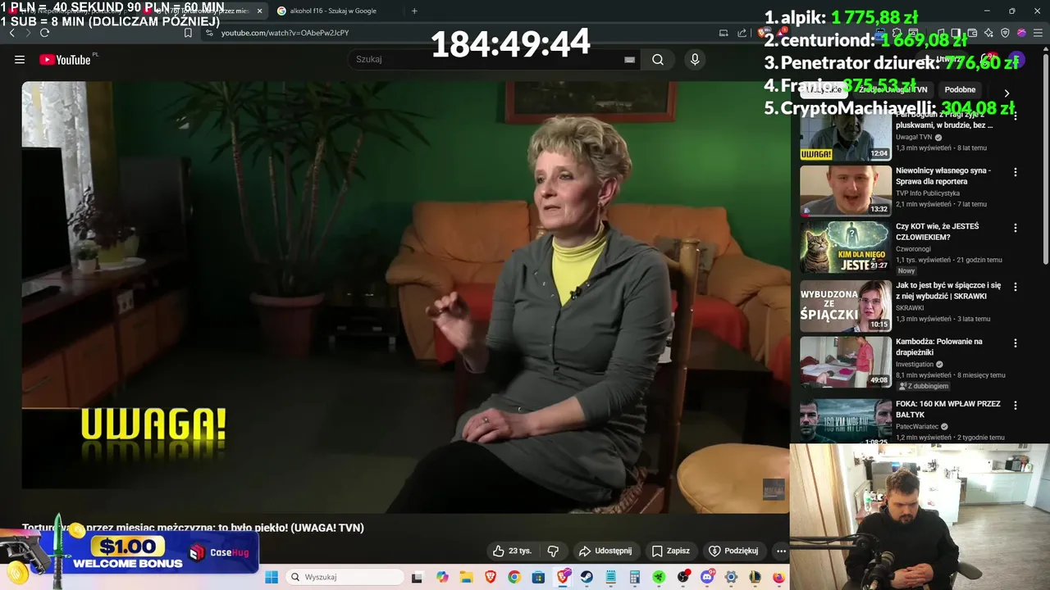Viewport: 1050px width, 590px height.
Task: Play the WYBUDZONA ZE ŚPIĄCZKI thumbnail
Action: 846,306
